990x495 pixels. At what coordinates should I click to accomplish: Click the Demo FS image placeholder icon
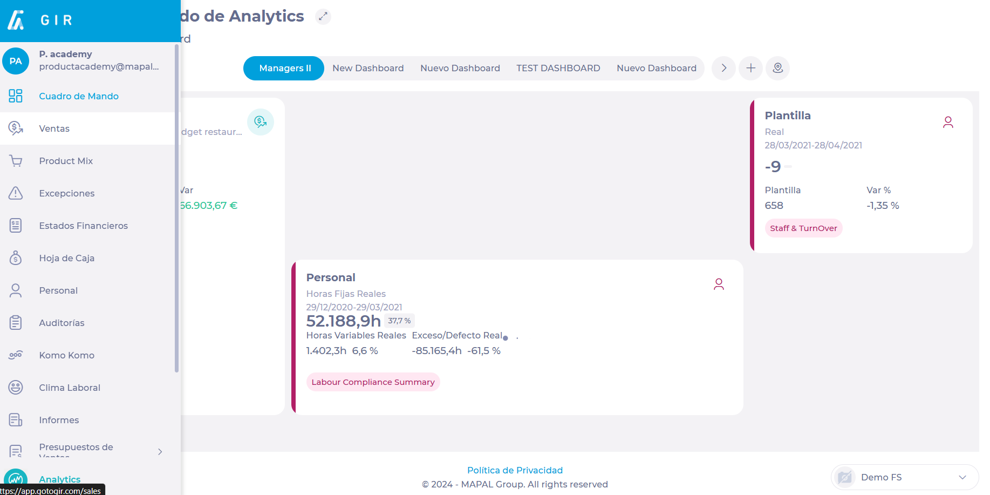[845, 477]
